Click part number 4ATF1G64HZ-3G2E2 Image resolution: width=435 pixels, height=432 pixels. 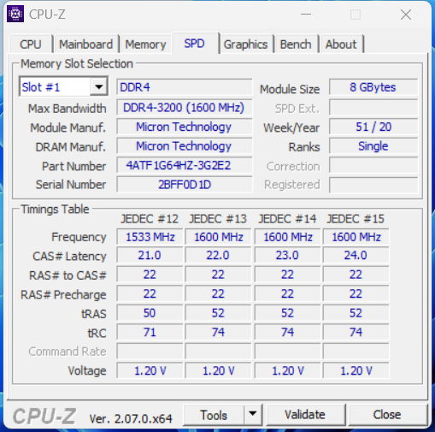pyautogui.click(x=185, y=165)
